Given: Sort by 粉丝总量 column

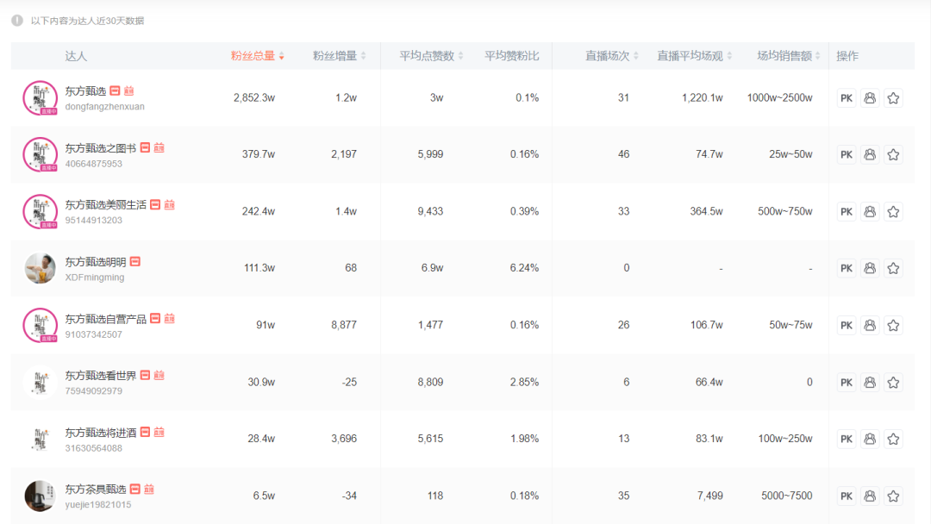Looking at the screenshot, I should (x=257, y=56).
